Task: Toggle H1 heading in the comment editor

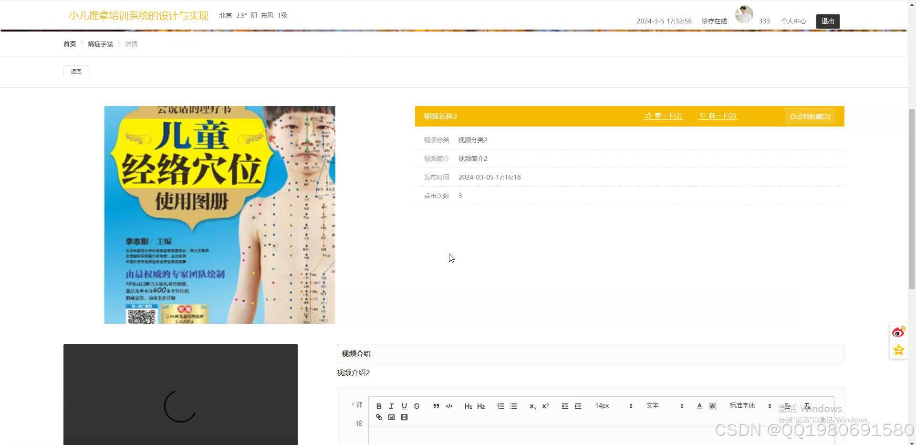Action: [468, 405]
